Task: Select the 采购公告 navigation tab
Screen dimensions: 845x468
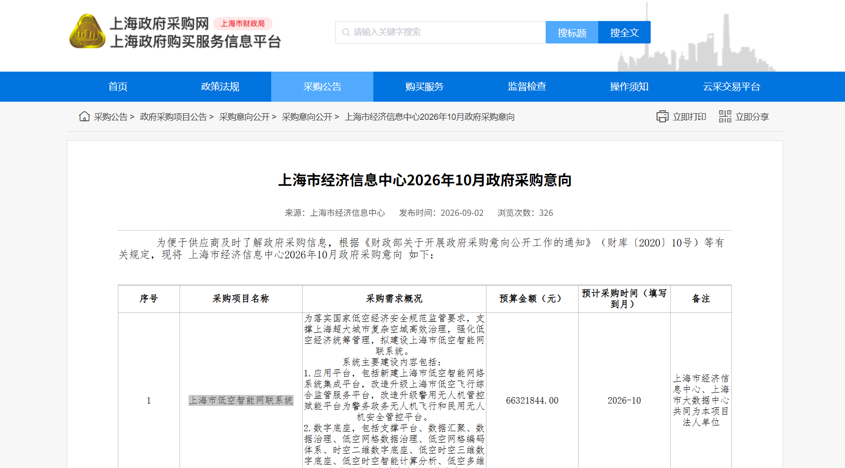Action: (x=322, y=86)
